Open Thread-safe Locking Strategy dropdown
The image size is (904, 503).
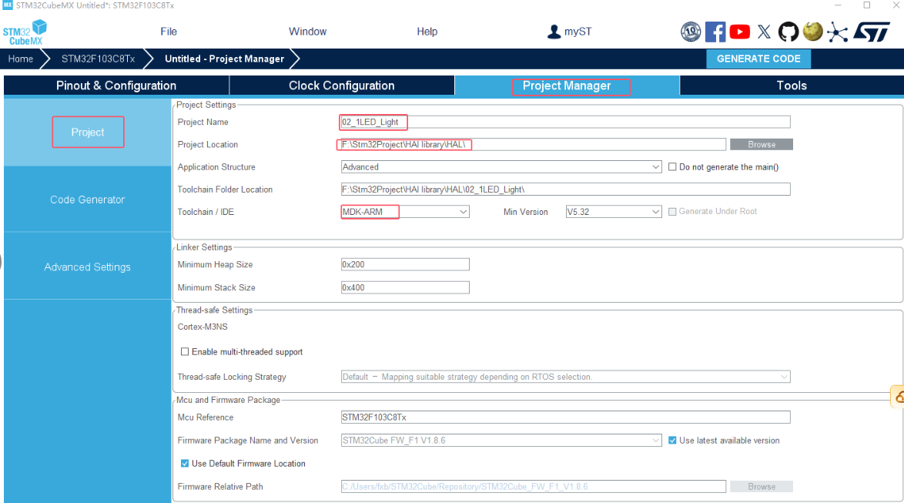click(565, 377)
